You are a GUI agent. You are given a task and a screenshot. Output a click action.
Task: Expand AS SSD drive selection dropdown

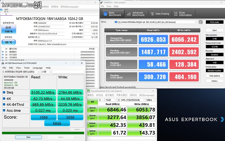click(38, 72)
